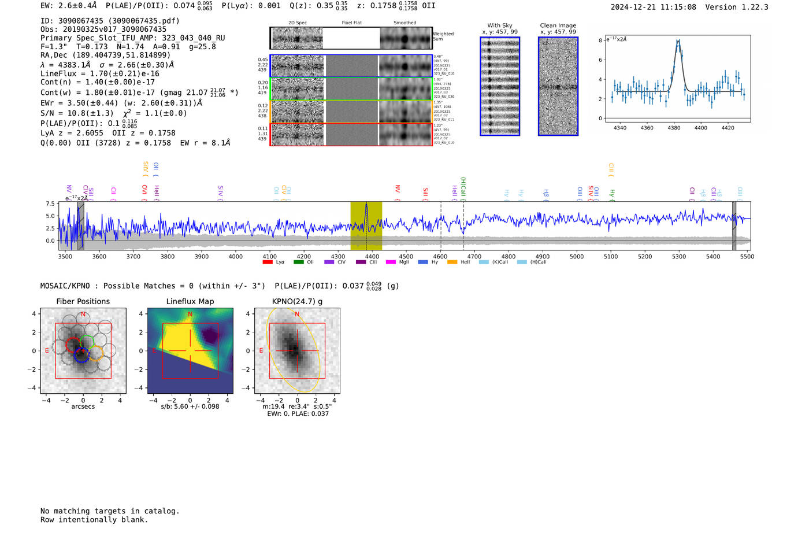809x551 pixels.
Task: Select the yellow highlighted emission line band
Action: (x=366, y=225)
